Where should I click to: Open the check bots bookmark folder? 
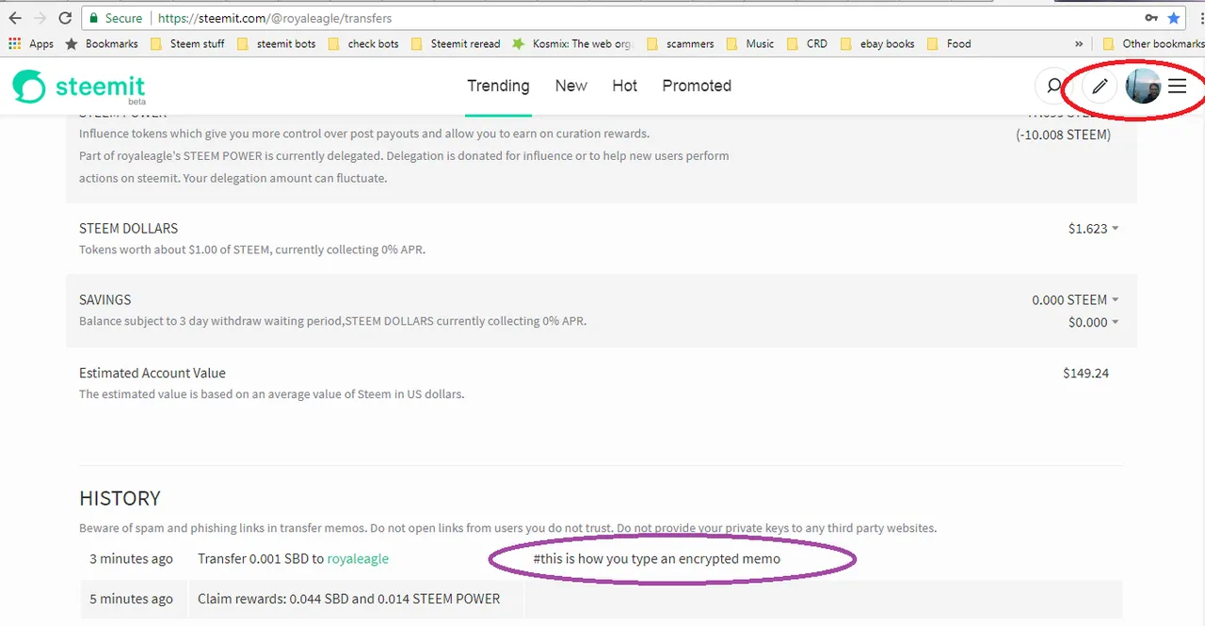tap(363, 43)
